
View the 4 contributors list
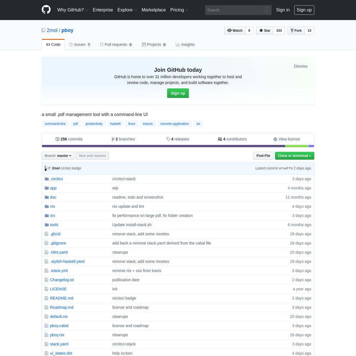click(232, 139)
